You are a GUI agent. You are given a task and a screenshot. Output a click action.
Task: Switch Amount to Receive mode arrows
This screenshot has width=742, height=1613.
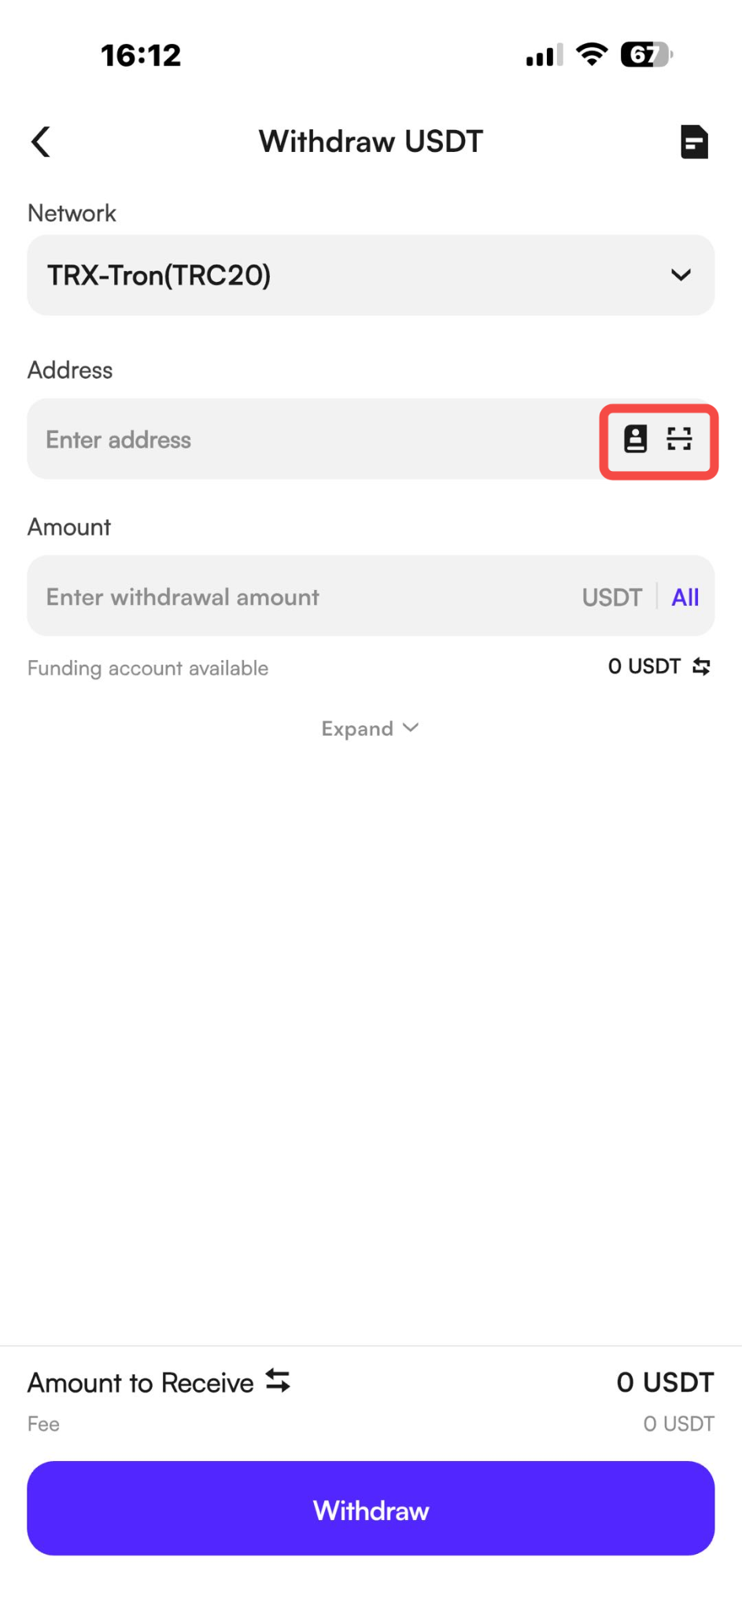tap(278, 1381)
